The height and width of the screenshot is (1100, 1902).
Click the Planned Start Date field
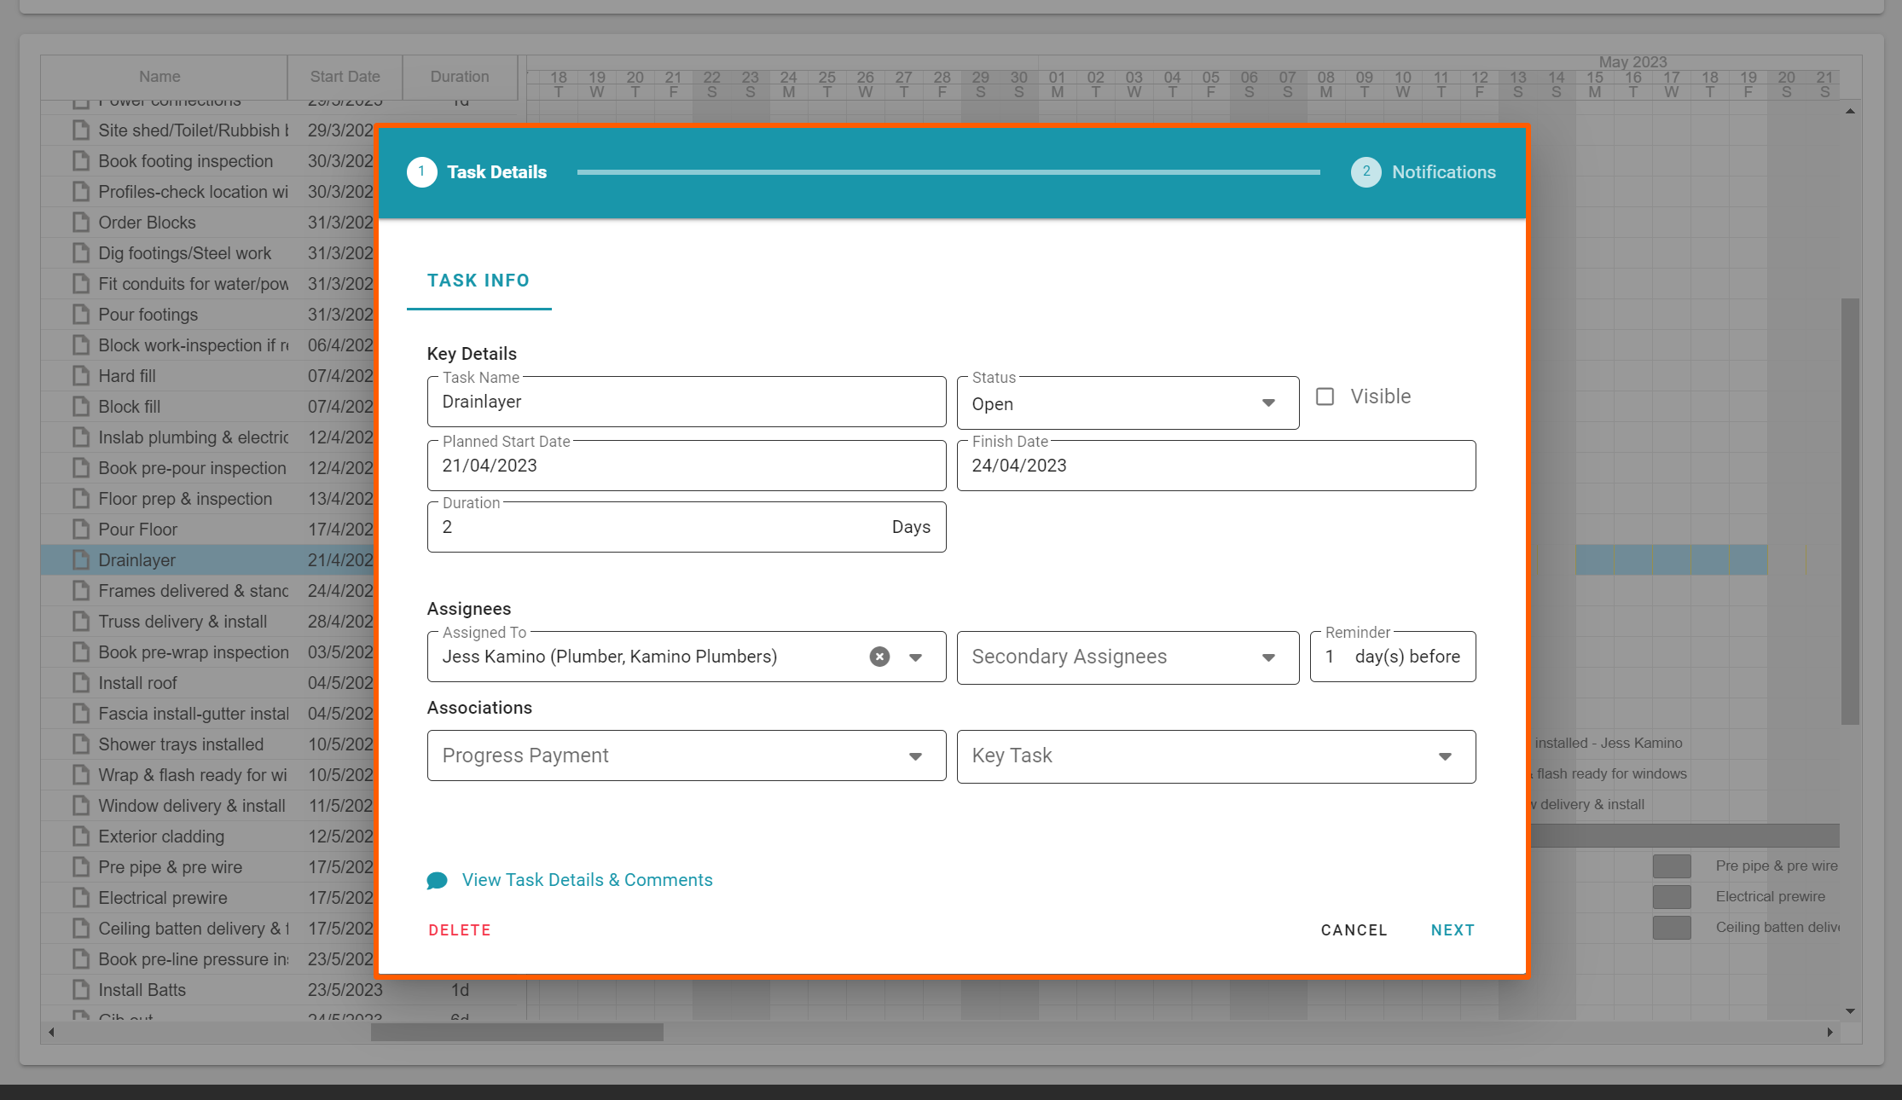click(686, 466)
